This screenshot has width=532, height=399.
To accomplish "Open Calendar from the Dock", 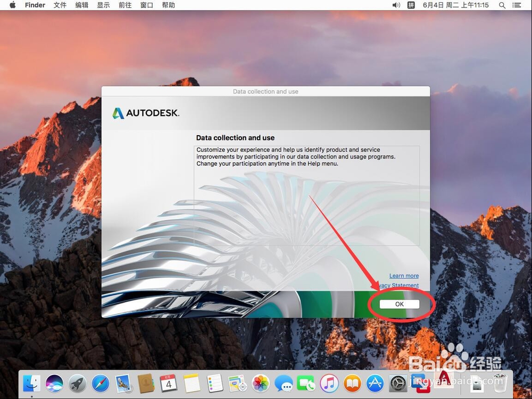I will pos(169,384).
